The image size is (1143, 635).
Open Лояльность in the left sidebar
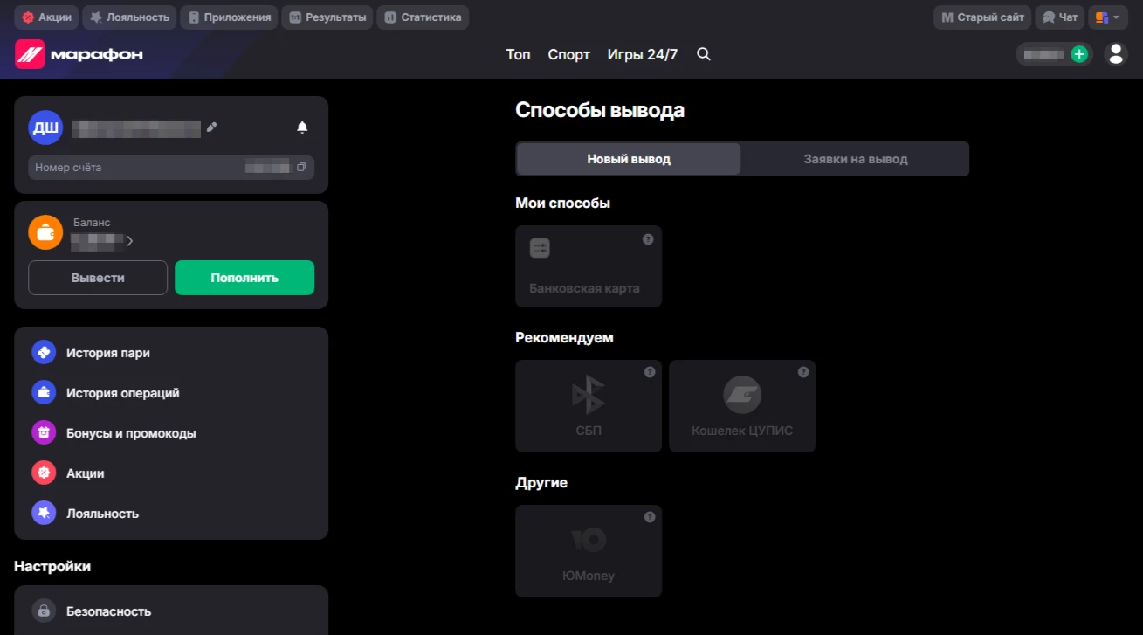pos(171,514)
